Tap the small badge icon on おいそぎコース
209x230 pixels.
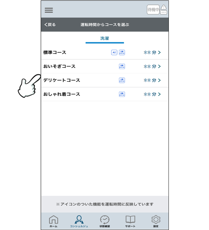pyautogui.click(x=122, y=66)
